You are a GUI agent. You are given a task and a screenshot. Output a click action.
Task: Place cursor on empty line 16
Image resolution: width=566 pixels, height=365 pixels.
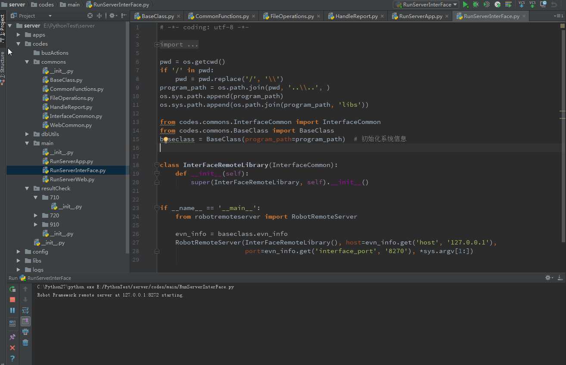pos(360,148)
